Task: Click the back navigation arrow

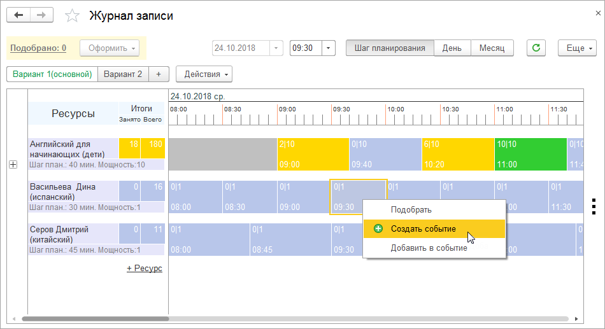Action: (x=18, y=15)
